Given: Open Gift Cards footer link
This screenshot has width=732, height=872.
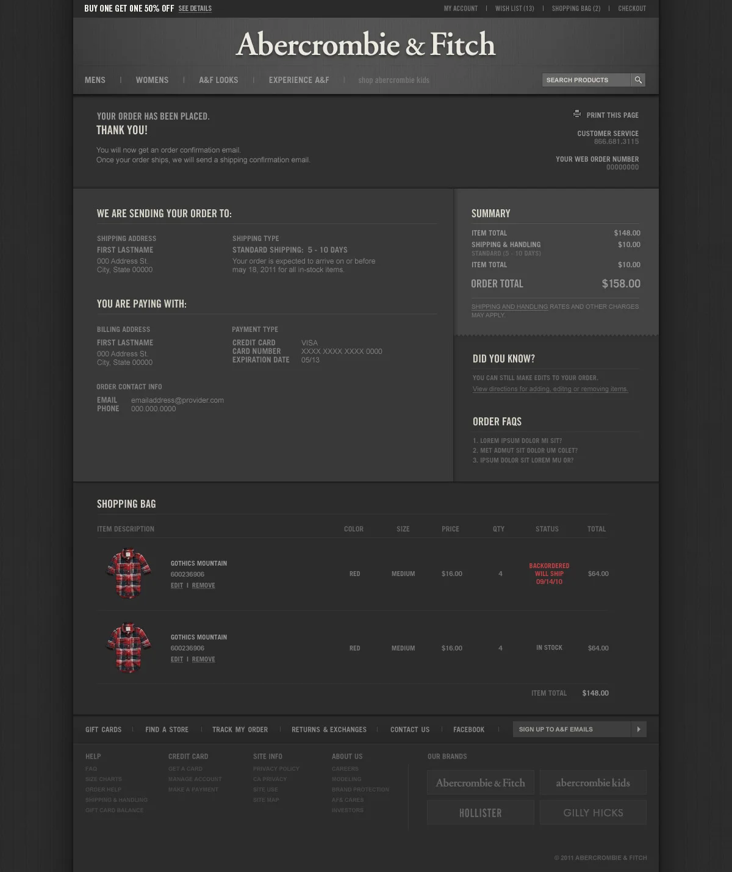Looking at the screenshot, I should pyautogui.click(x=104, y=730).
